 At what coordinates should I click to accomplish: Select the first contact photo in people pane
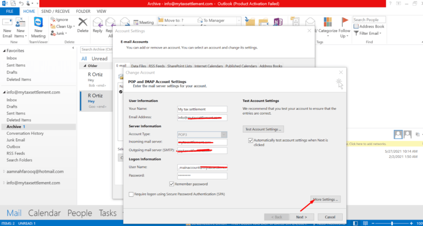[x=398, y=134]
